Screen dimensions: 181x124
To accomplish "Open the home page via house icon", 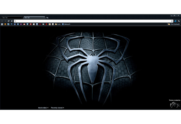I will point(12,21).
